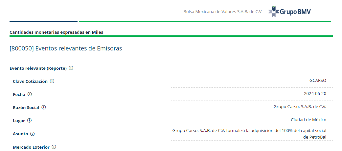
Task: Click the Mercado Exterior label
Action: tap(31, 147)
